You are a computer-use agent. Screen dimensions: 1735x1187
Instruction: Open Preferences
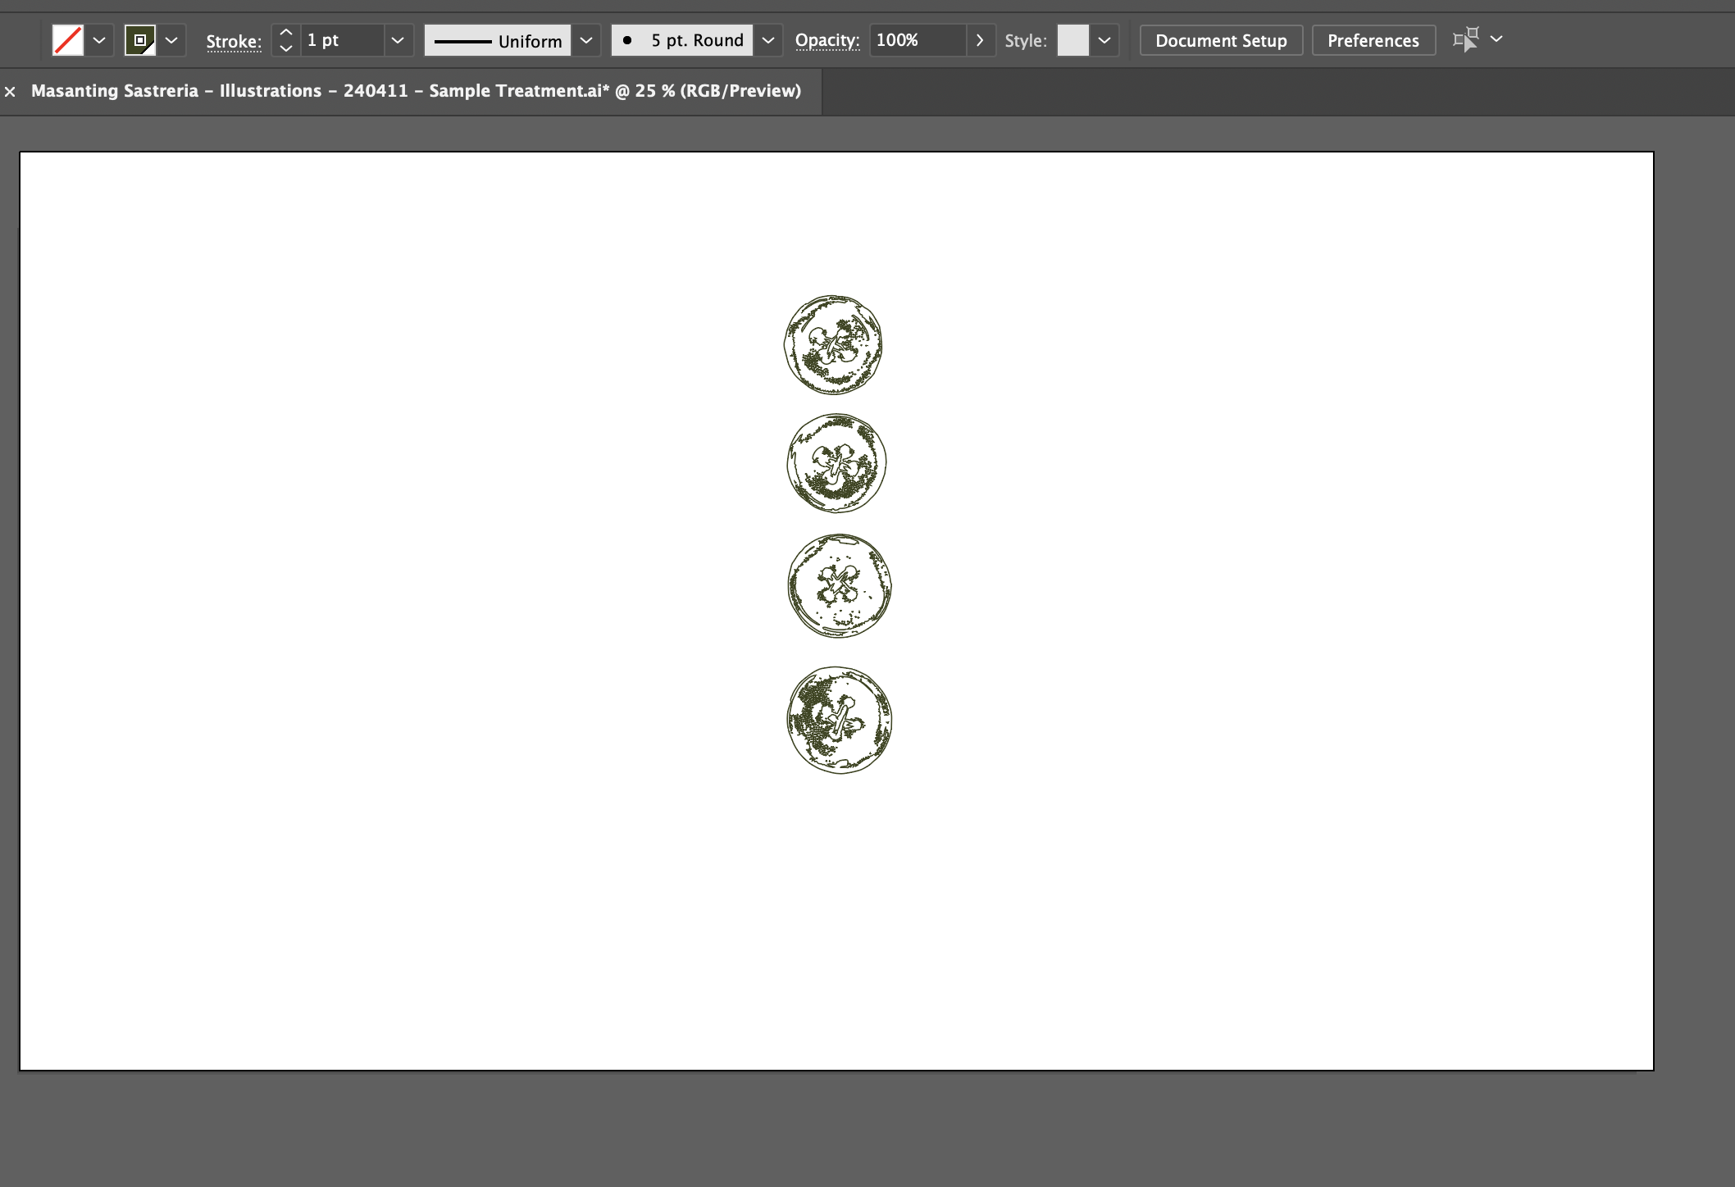(x=1373, y=39)
